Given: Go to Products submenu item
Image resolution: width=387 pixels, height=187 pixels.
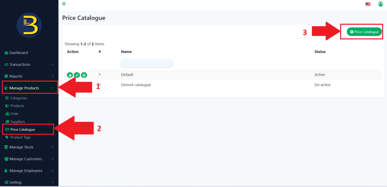Looking at the screenshot, I should coord(17,106).
